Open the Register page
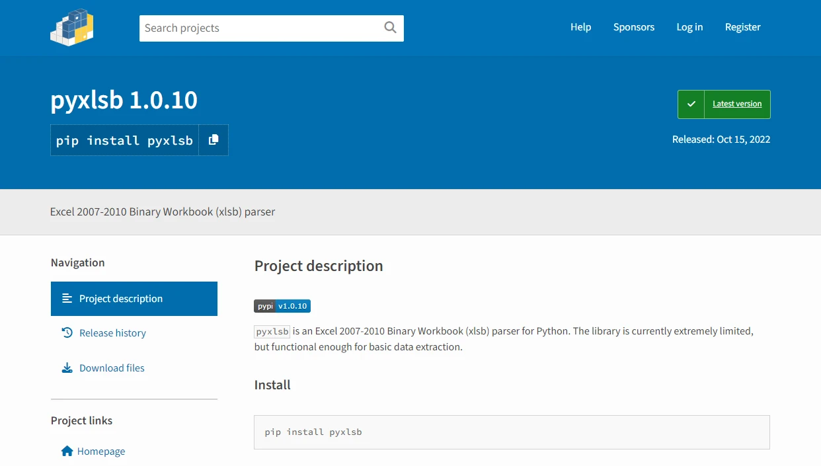Screen dimensions: 821x466 click(x=742, y=27)
